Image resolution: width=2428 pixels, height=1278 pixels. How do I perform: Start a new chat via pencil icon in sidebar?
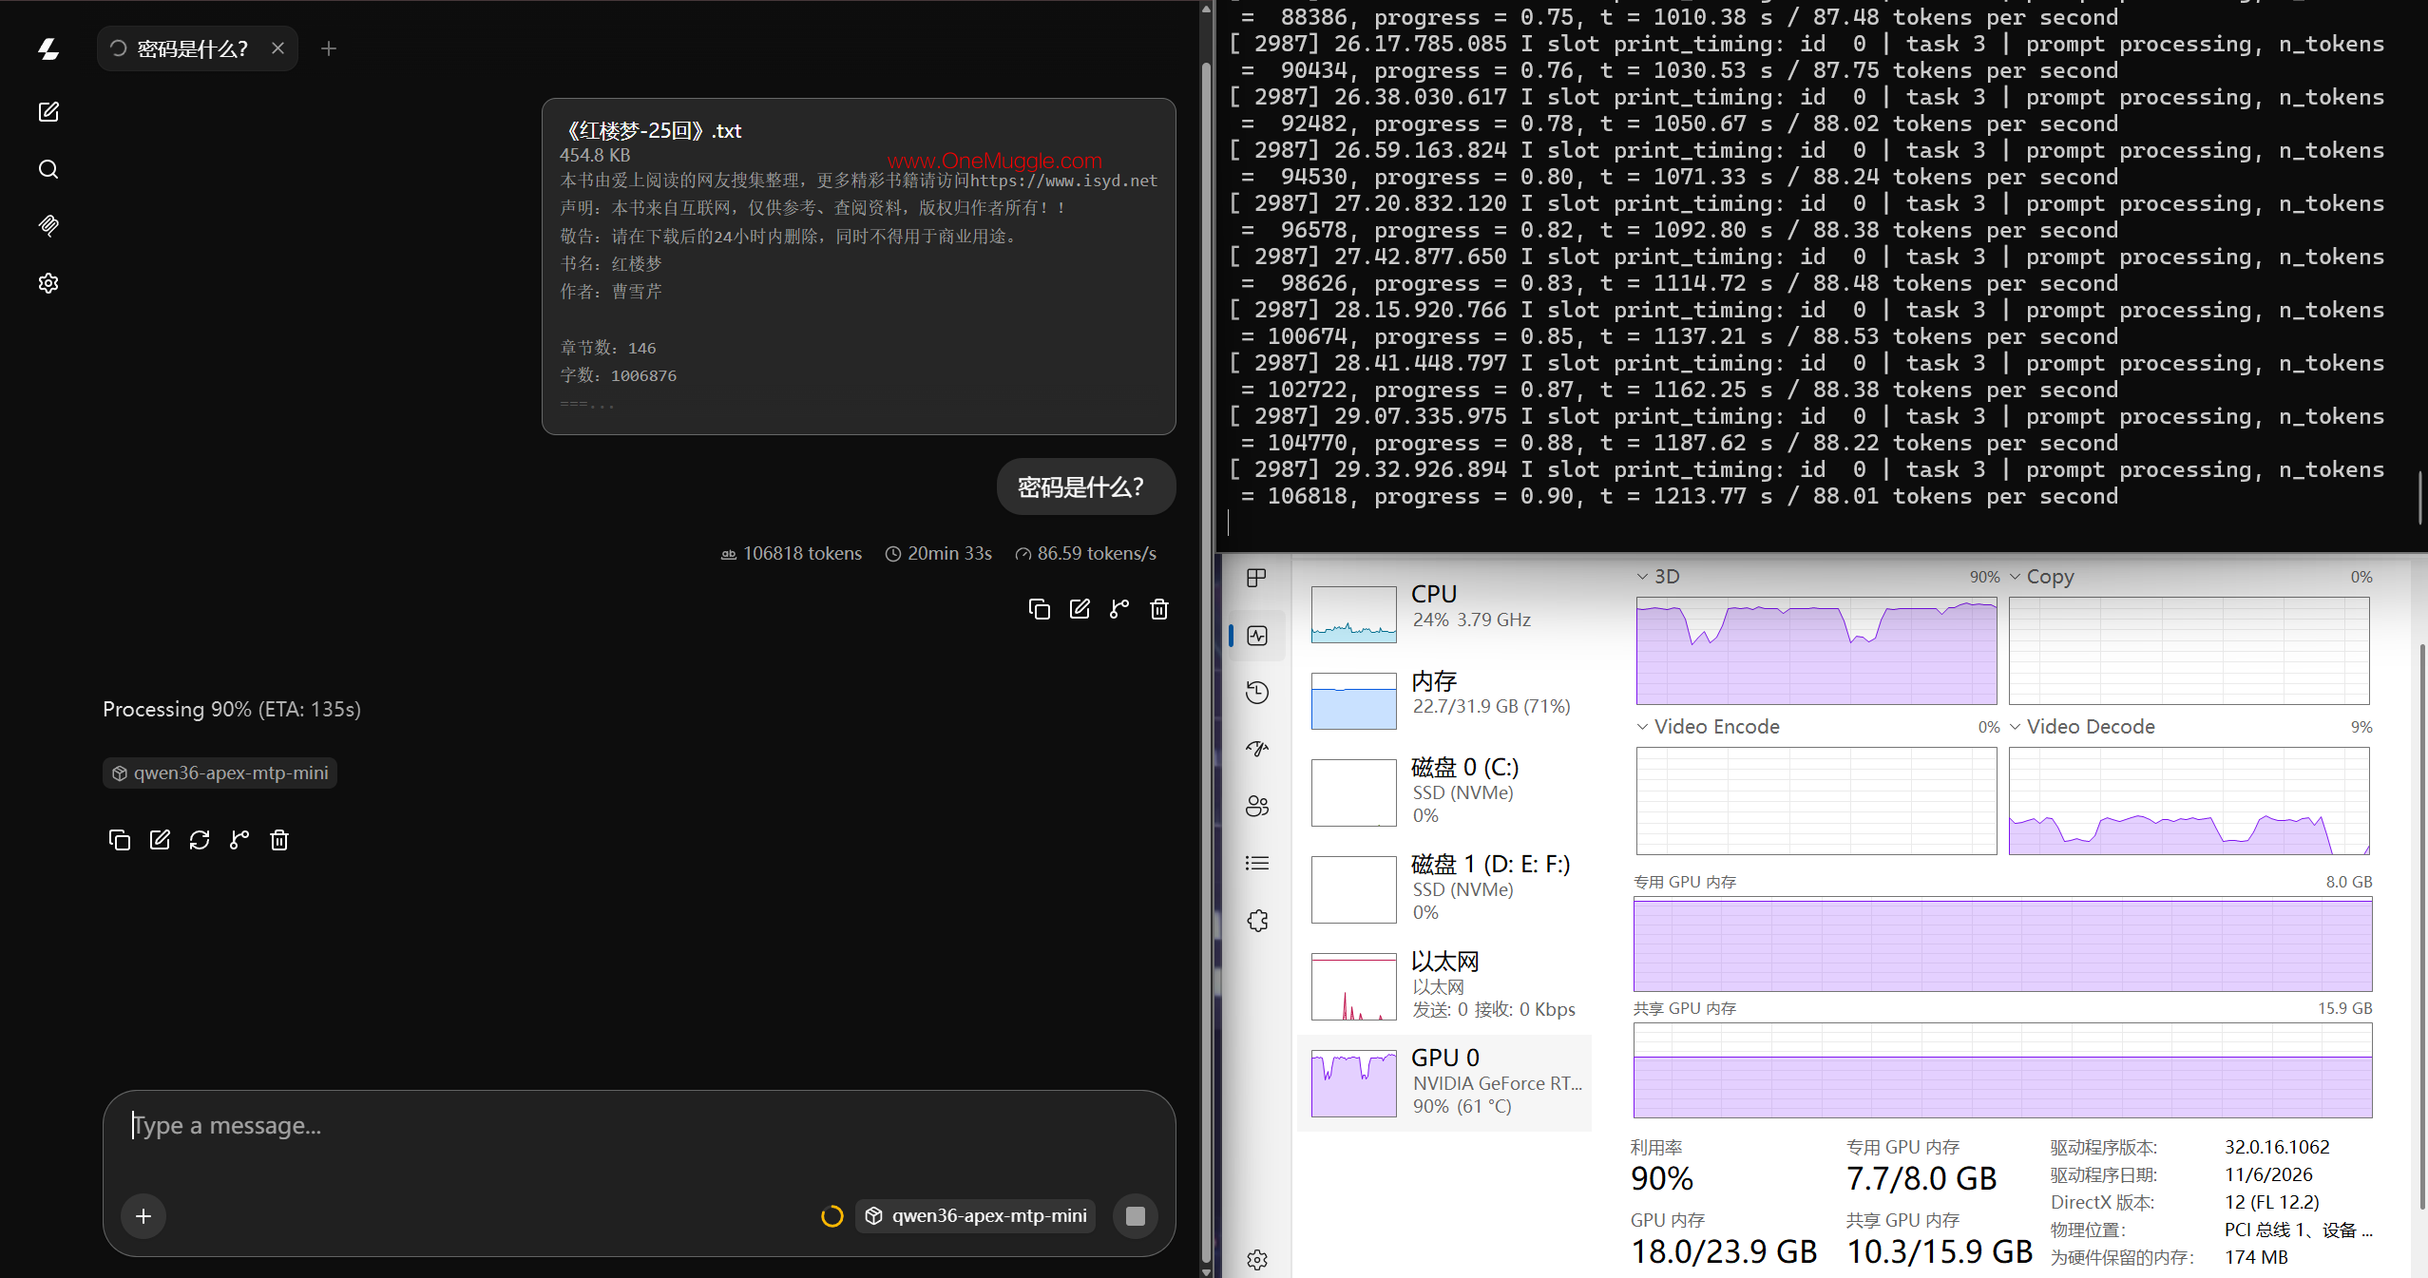click(x=48, y=112)
